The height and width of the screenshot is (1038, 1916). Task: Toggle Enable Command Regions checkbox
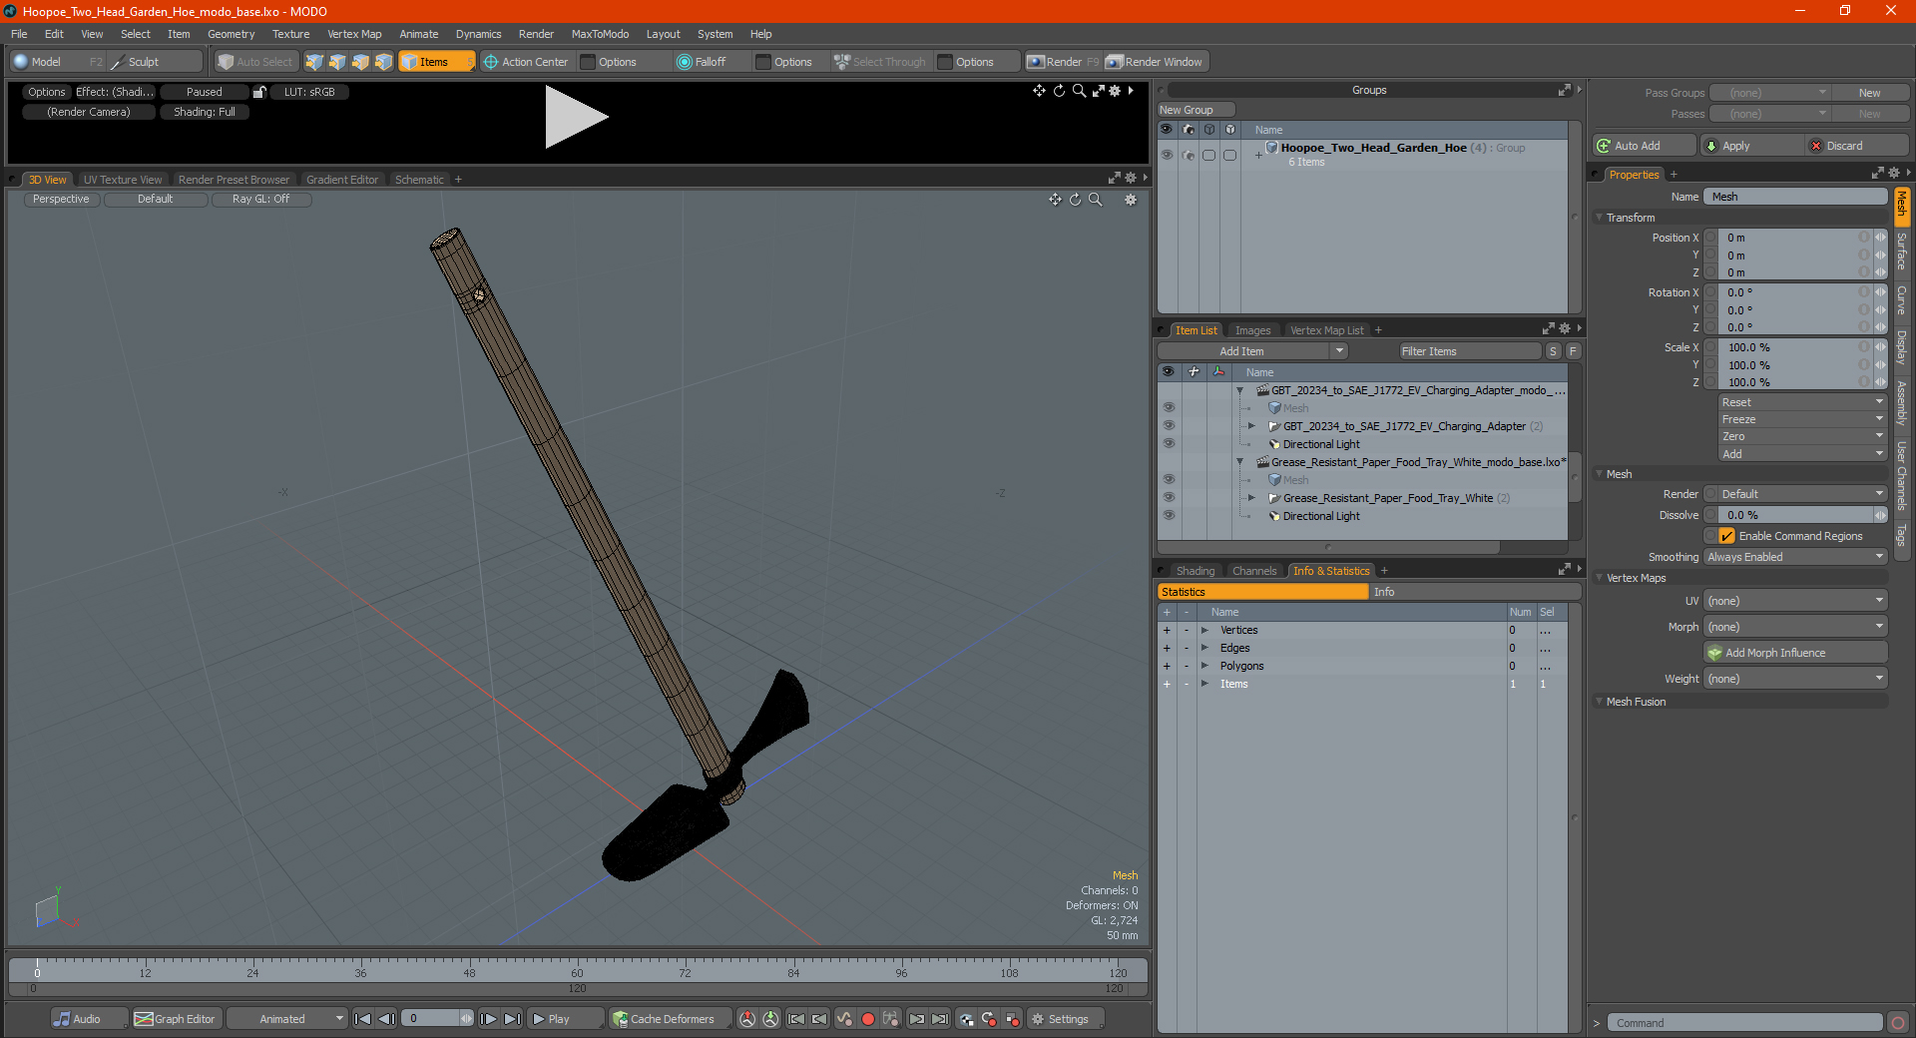pyautogui.click(x=1726, y=536)
